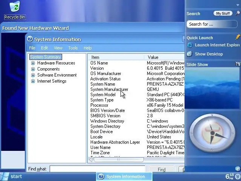
Task: Click the Item column header
Action: pyautogui.click(x=116, y=57)
